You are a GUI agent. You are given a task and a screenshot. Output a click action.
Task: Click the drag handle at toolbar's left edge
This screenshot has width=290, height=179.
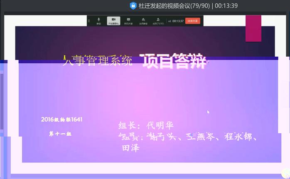tap(89, 21)
